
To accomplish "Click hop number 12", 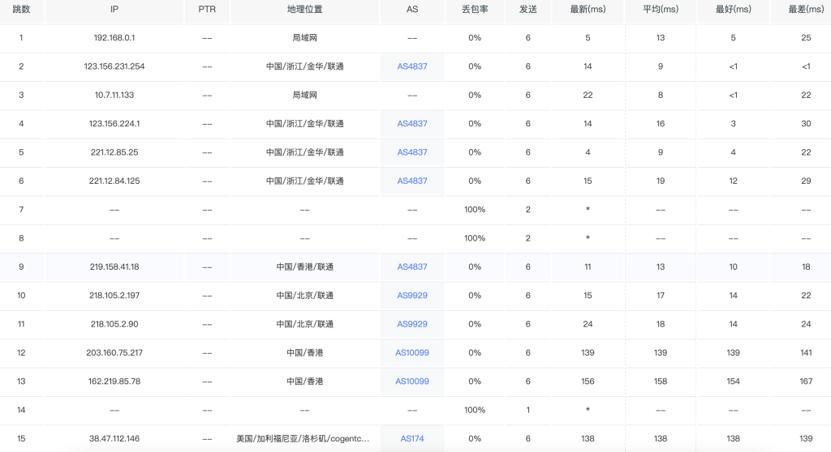I will pos(21,352).
